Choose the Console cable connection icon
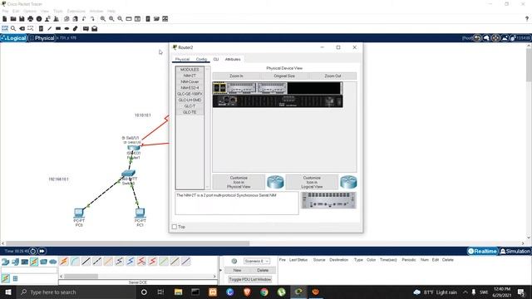 (x=75, y=262)
